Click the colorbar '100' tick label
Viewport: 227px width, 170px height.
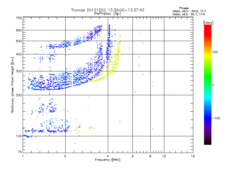click(x=215, y=52)
